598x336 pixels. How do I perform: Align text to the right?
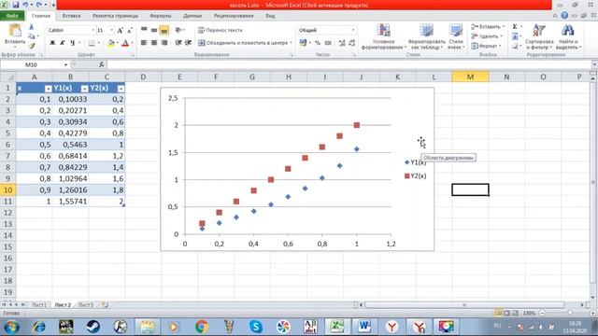164,43
